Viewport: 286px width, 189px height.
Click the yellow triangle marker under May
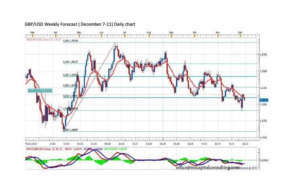[x=79, y=36]
